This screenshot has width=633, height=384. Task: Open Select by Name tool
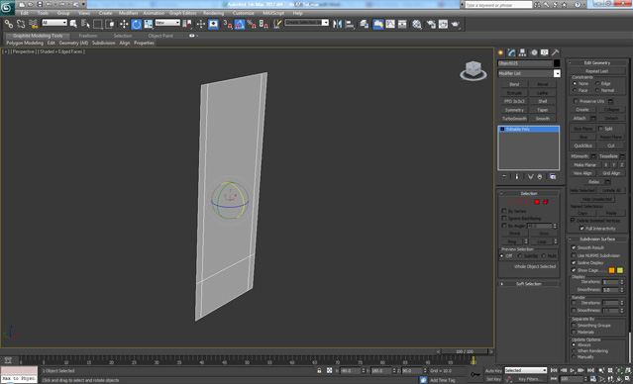click(x=85, y=24)
